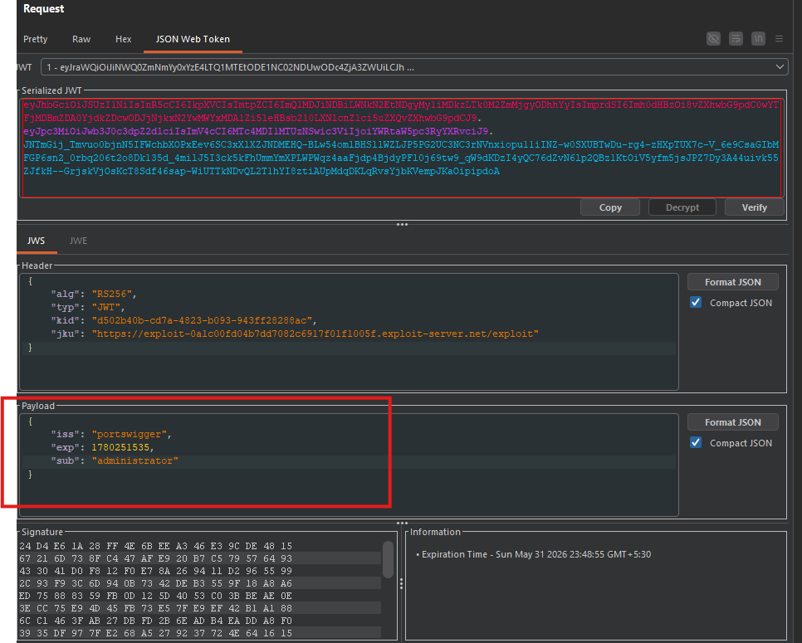Viewport: 802px width, 643px height.
Task: Click the Verify button
Action: pos(755,207)
